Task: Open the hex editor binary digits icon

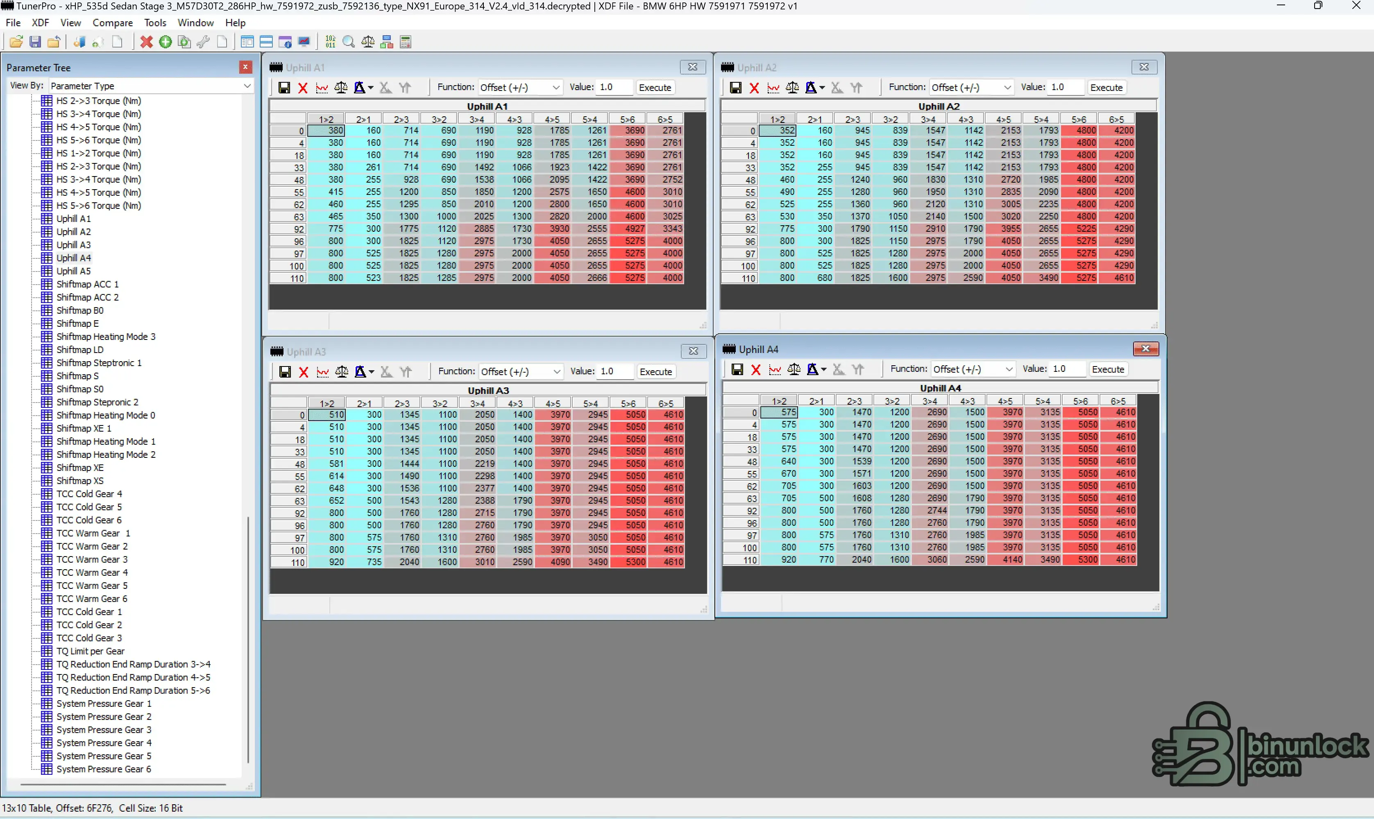Action: pyautogui.click(x=330, y=42)
